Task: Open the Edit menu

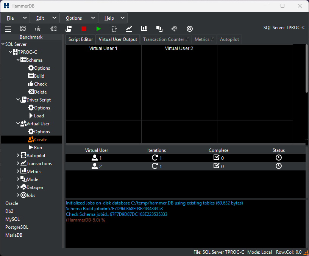Action: (45, 18)
